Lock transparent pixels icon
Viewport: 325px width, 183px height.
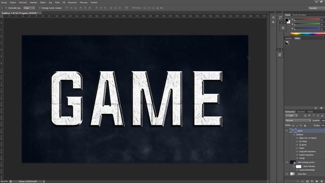point(293,126)
